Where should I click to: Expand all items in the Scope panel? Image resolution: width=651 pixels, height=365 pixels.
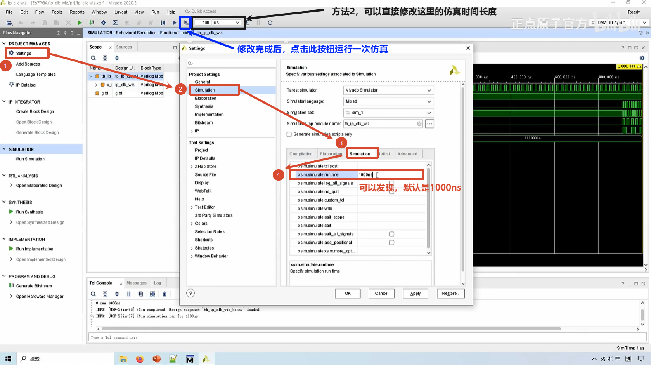[117, 58]
